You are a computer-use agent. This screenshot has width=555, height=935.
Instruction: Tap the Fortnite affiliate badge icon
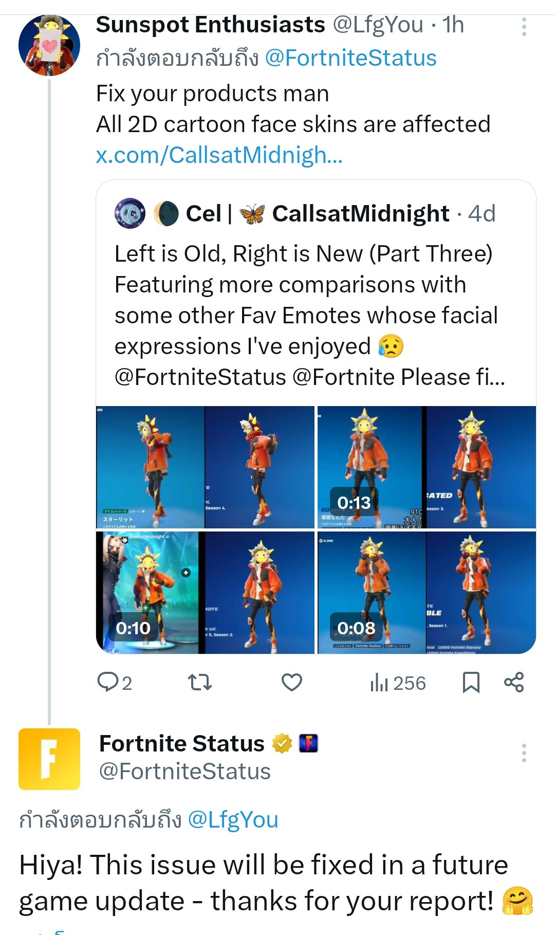click(308, 744)
